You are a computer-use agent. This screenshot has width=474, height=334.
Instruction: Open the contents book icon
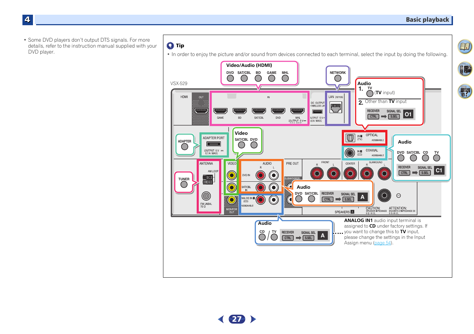pyautogui.click(x=465, y=47)
